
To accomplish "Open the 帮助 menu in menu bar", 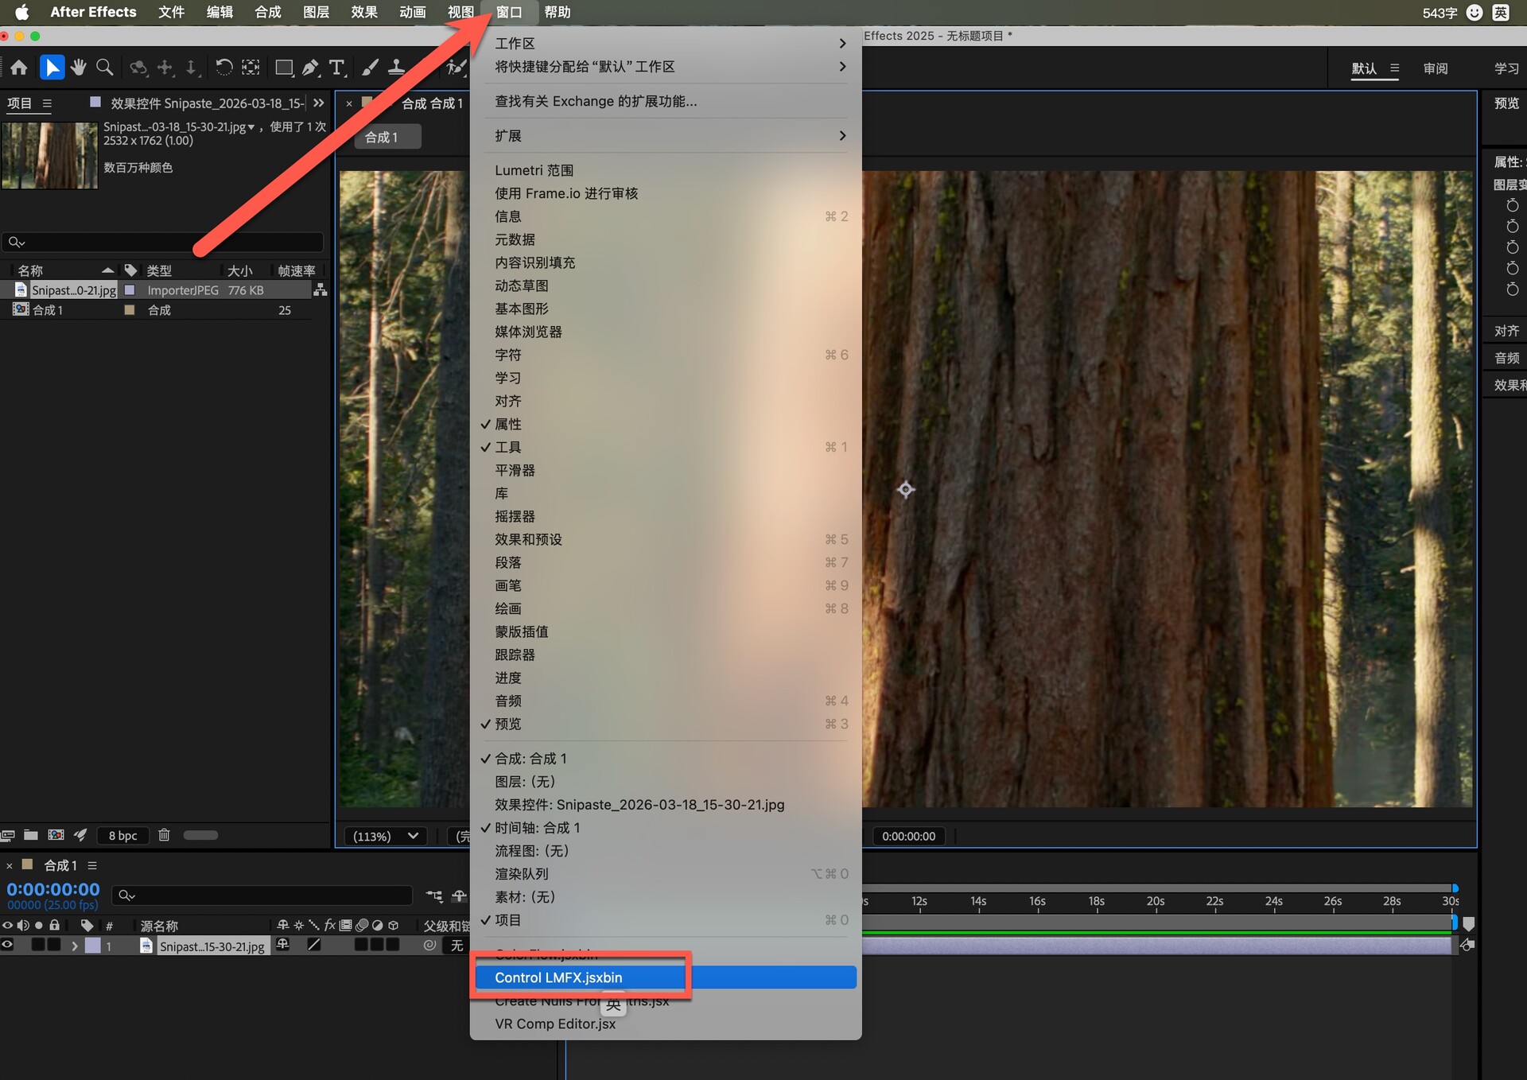I will [x=557, y=12].
